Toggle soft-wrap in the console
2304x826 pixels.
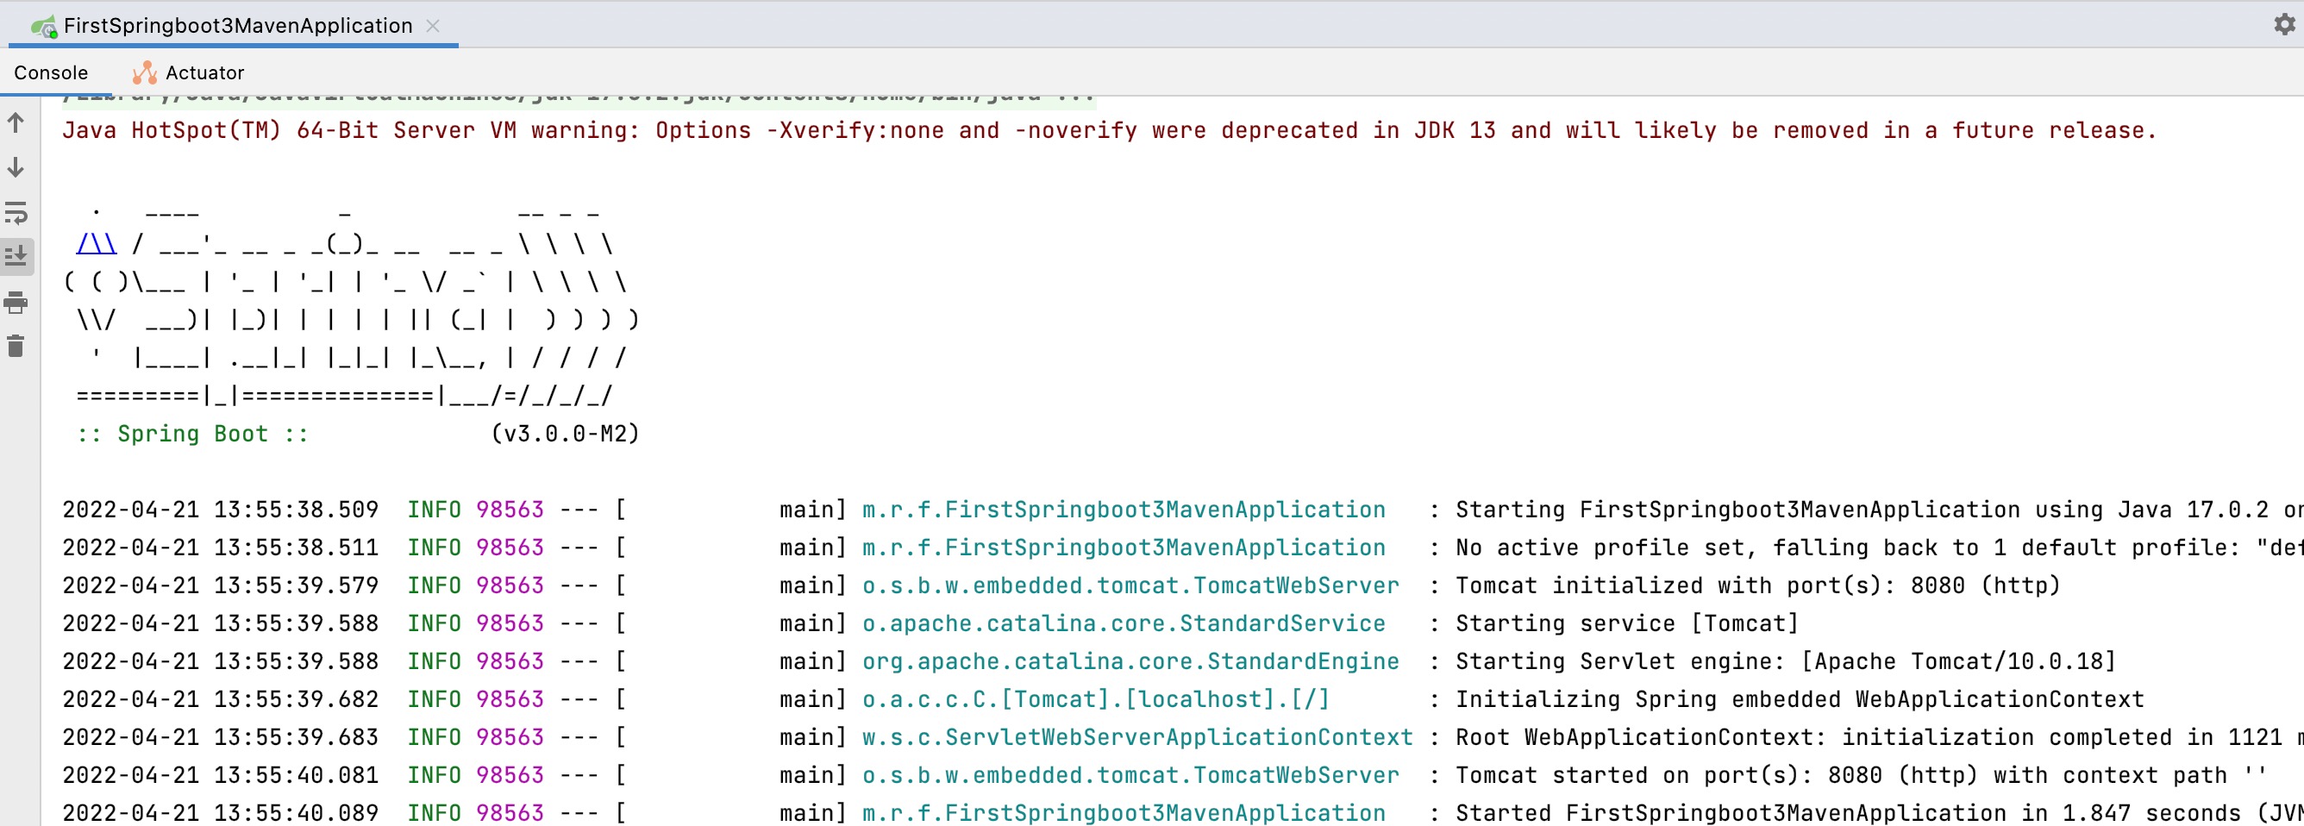[16, 213]
